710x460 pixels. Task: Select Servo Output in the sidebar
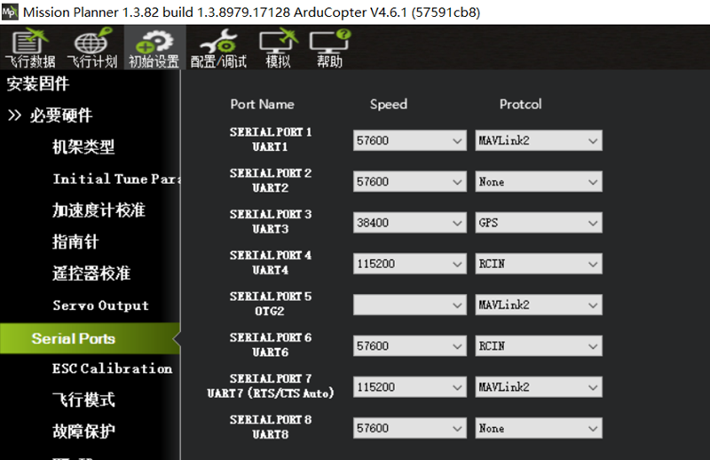click(100, 305)
